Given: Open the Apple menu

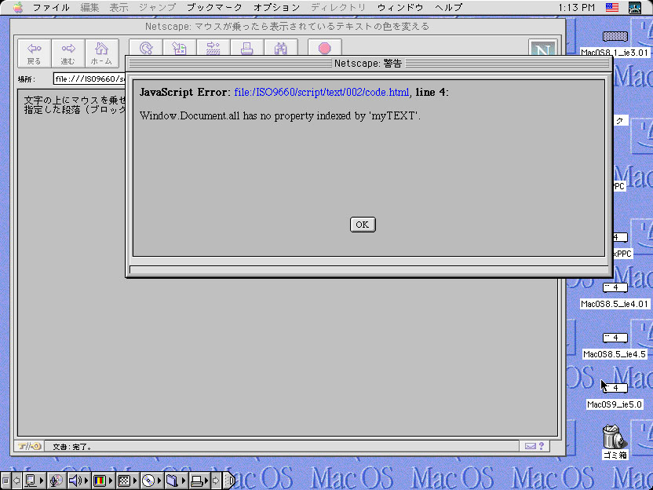Looking at the screenshot, I should point(17,8).
